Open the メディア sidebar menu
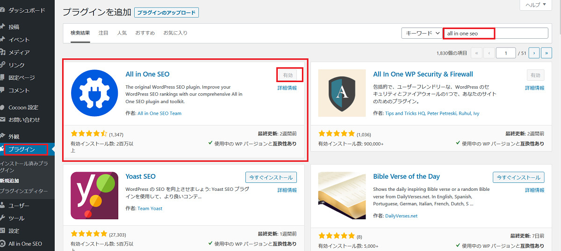561x251 pixels. click(19, 52)
